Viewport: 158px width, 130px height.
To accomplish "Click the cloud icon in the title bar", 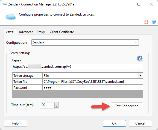I will point(5,4).
